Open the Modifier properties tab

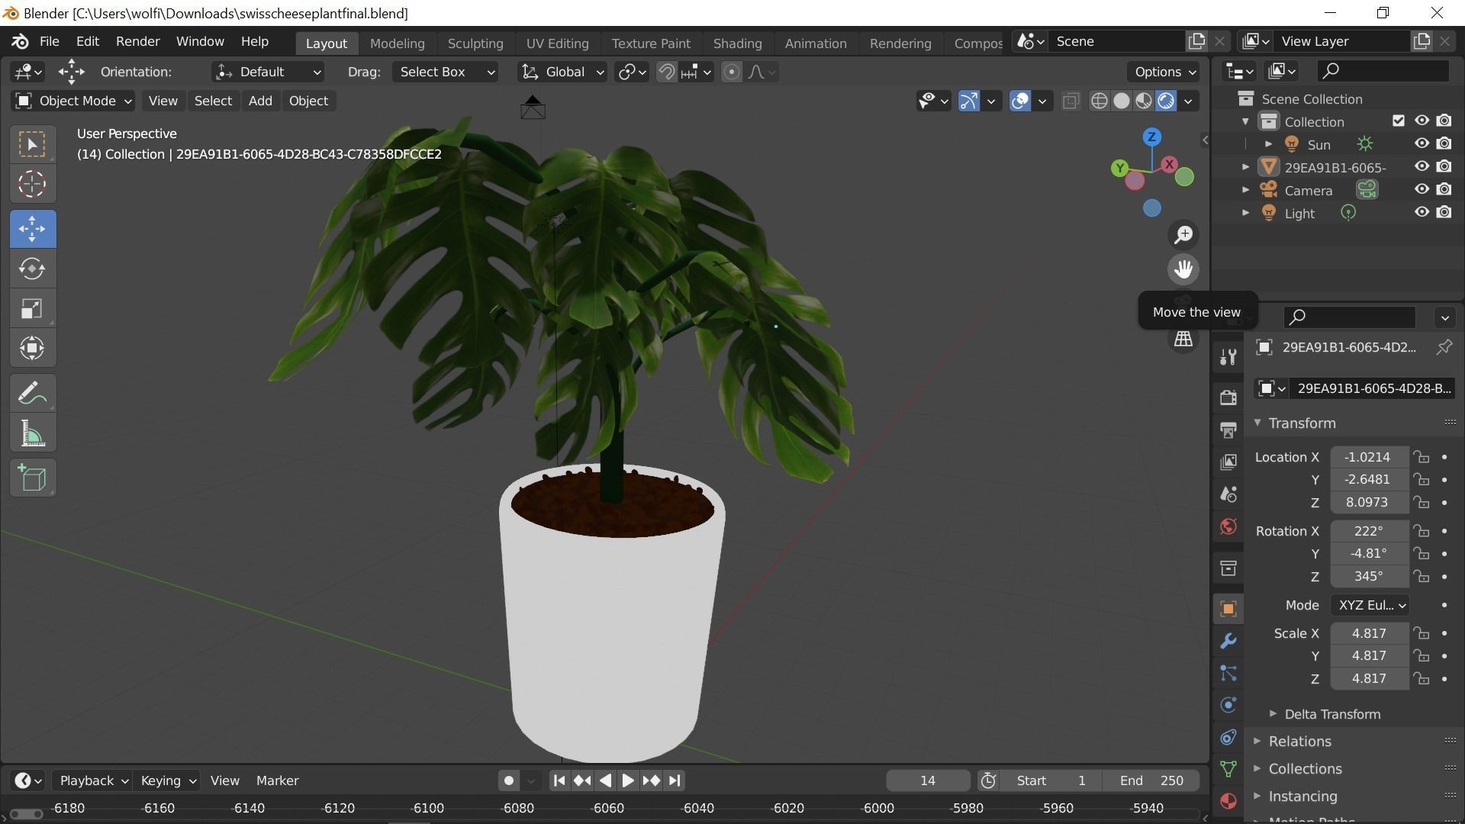[1228, 641]
